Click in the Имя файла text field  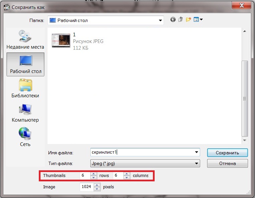tap(141, 152)
